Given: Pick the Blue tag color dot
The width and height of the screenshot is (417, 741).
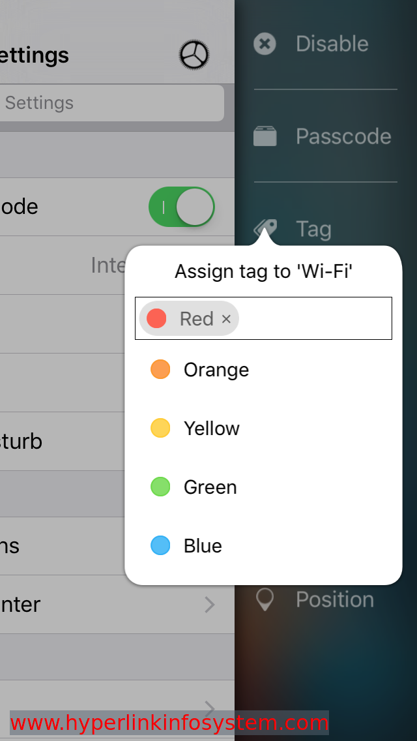Looking at the screenshot, I should (x=160, y=545).
